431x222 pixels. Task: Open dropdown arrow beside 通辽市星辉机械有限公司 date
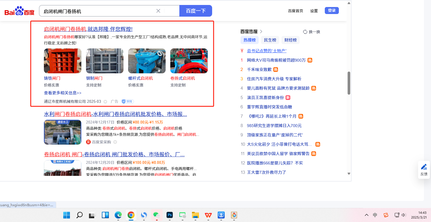(x=105, y=102)
